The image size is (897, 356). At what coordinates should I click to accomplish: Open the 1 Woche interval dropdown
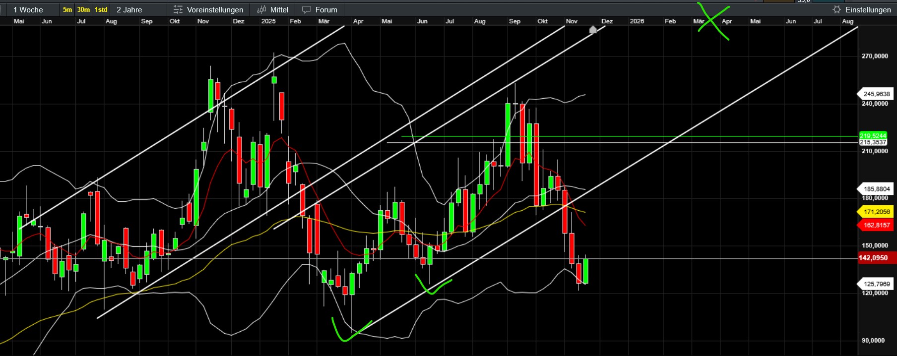(28, 10)
